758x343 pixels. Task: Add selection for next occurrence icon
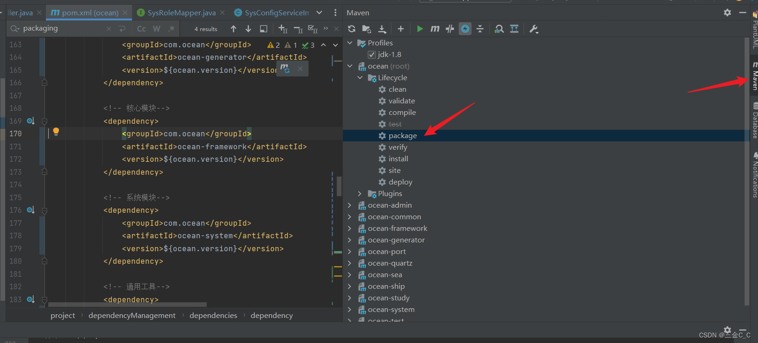283,29
